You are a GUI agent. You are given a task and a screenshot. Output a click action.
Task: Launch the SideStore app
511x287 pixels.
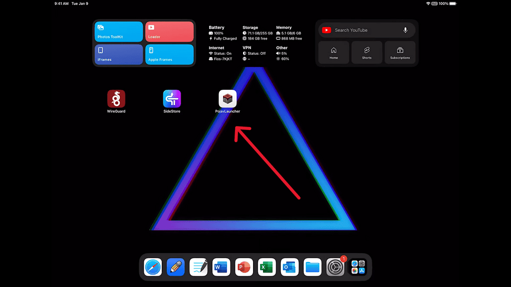(172, 99)
